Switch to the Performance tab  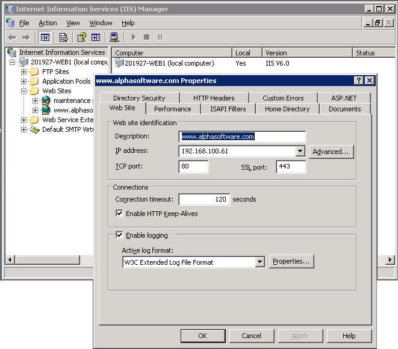point(173,109)
